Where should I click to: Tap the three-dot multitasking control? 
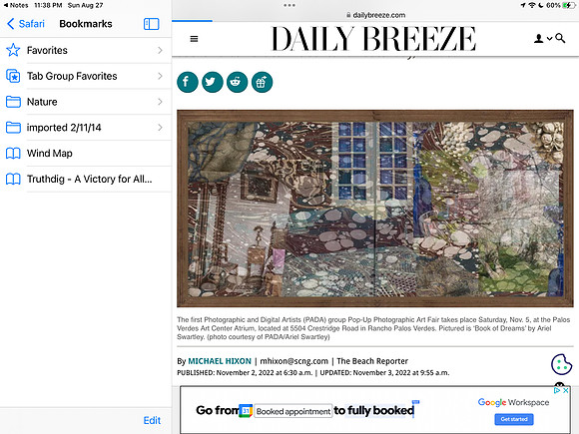289,5
